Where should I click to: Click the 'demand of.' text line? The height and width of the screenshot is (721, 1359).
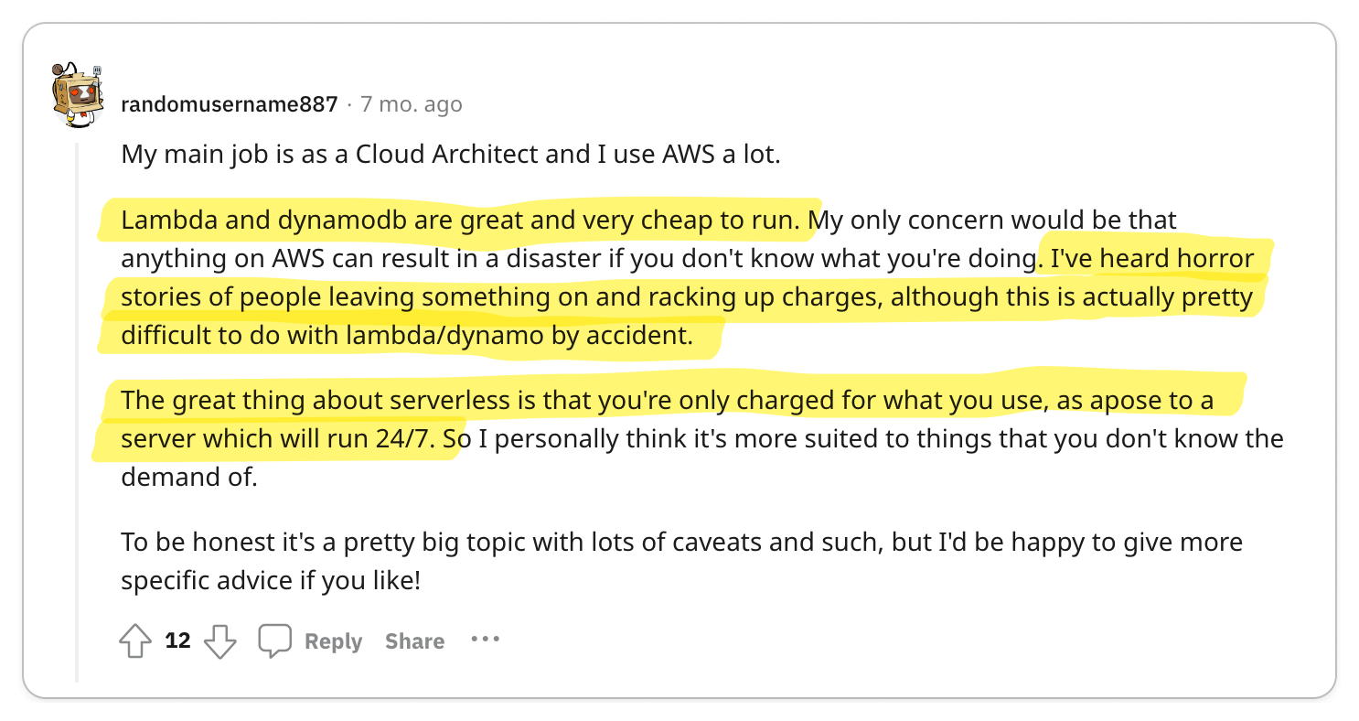tap(189, 477)
